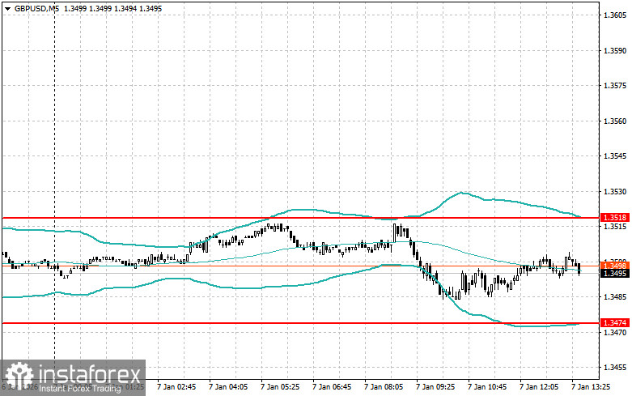Click the 1.3485 price scale value

(x=615, y=297)
